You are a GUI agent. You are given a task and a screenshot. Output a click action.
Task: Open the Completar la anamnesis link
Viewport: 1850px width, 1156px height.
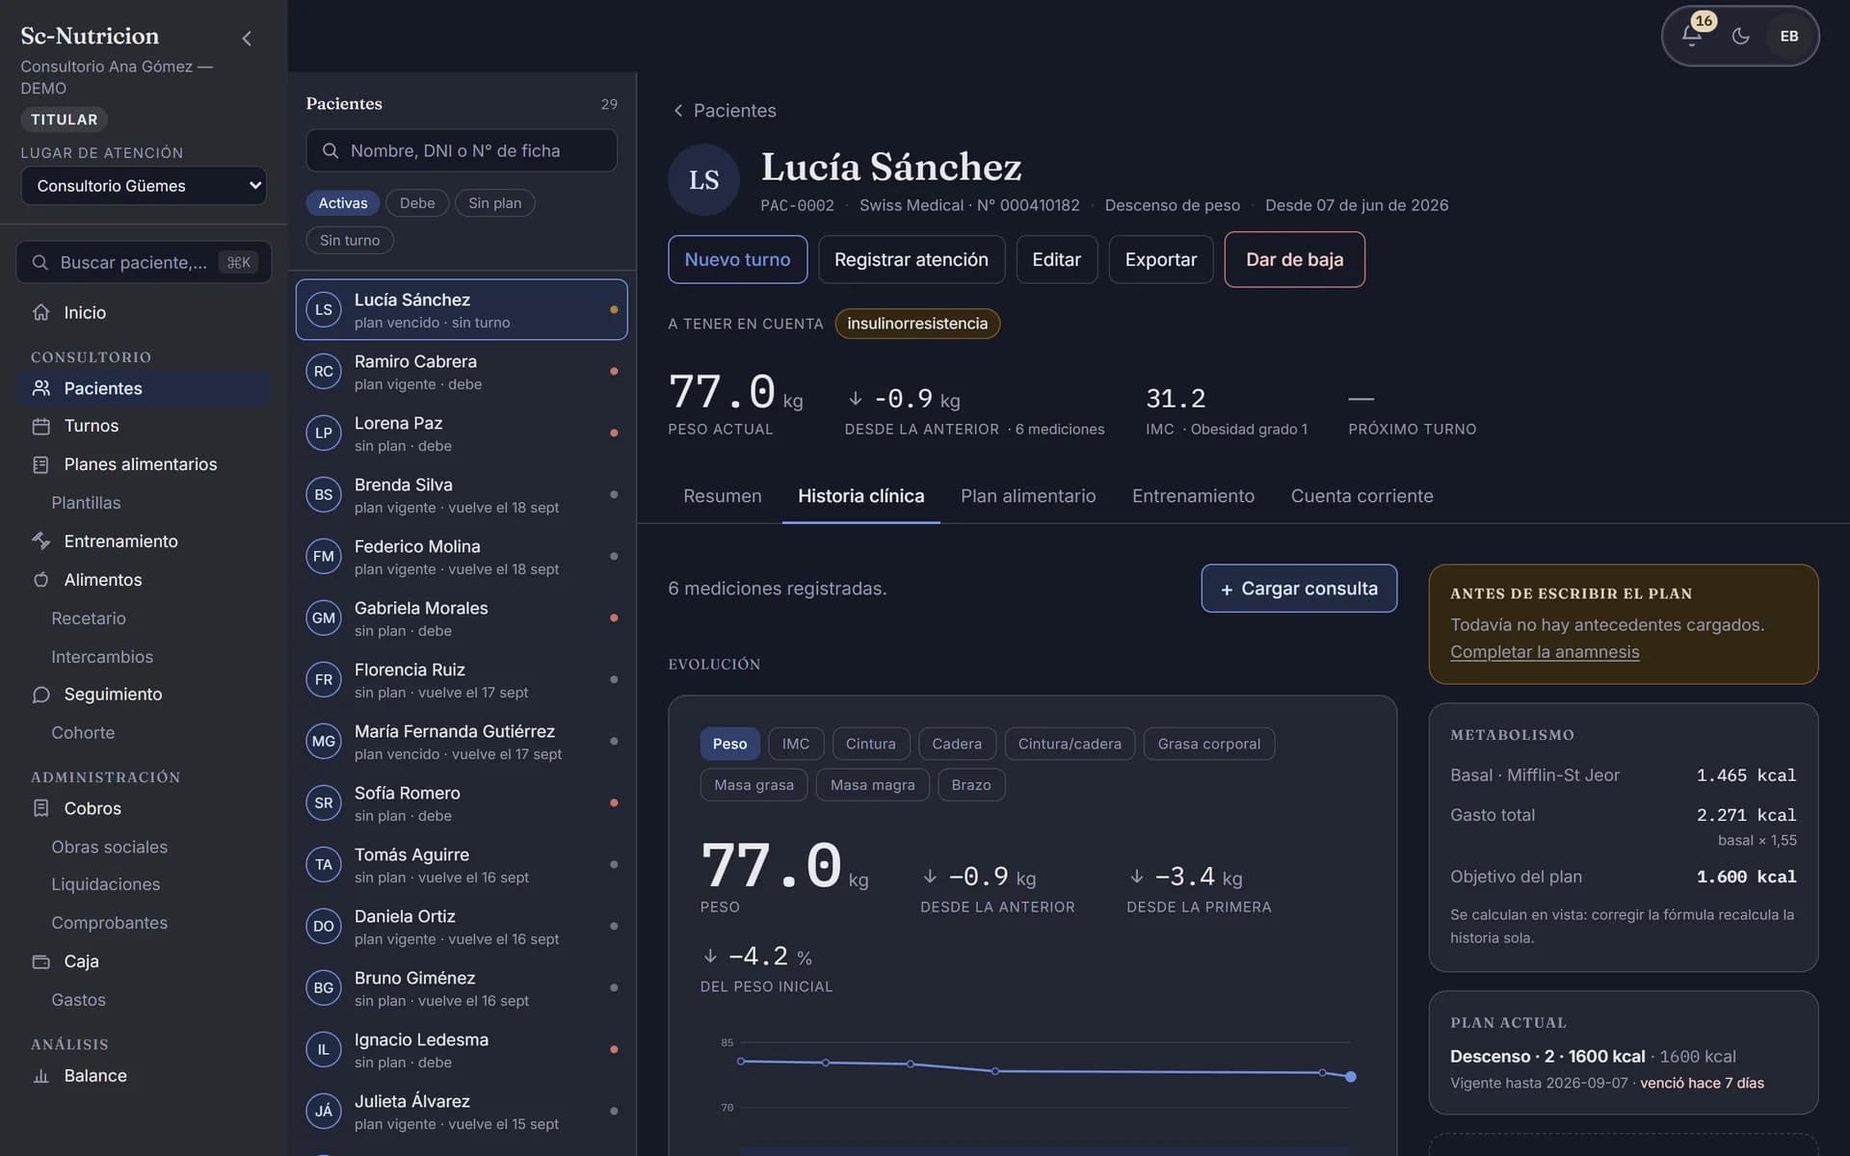1545,652
